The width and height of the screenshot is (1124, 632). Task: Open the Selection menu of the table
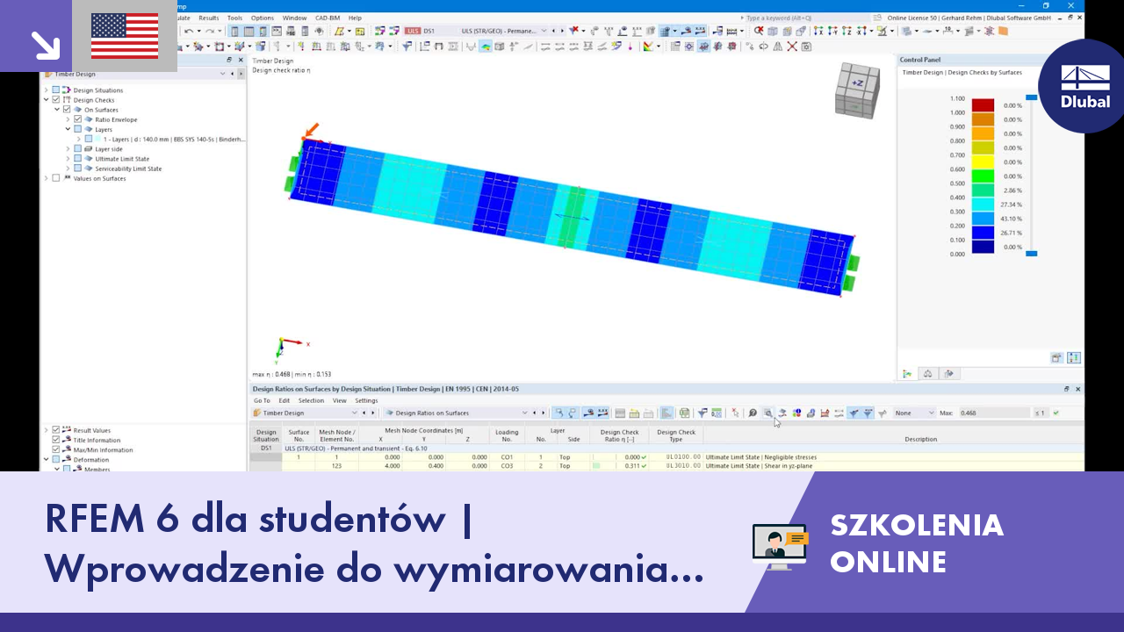coord(311,400)
